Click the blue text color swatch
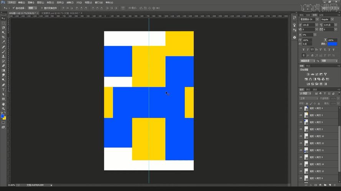 (332, 44)
